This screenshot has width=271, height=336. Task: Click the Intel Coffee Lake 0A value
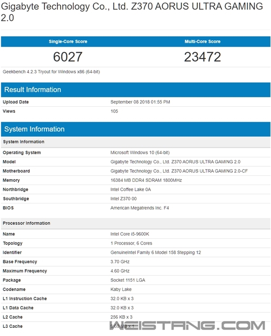131,189
